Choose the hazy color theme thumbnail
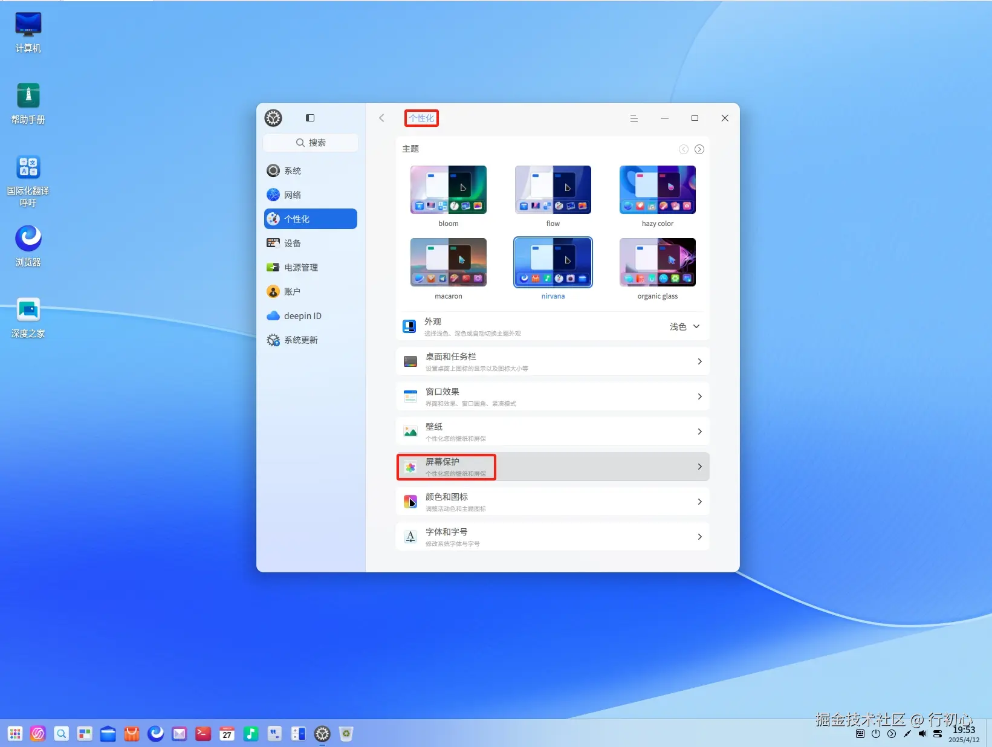The image size is (992, 747). pyautogui.click(x=658, y=190)
